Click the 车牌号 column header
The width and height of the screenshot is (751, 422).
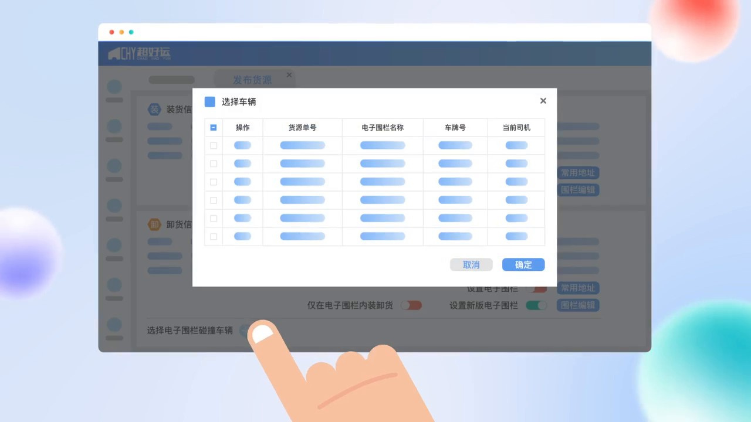pyautogui.click(x=455, y=128)
